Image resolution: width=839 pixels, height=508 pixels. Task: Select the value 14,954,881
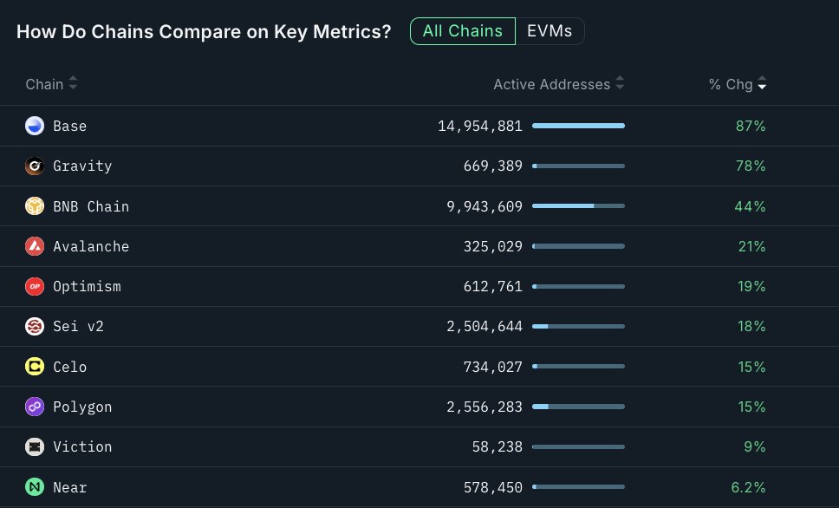480,126
